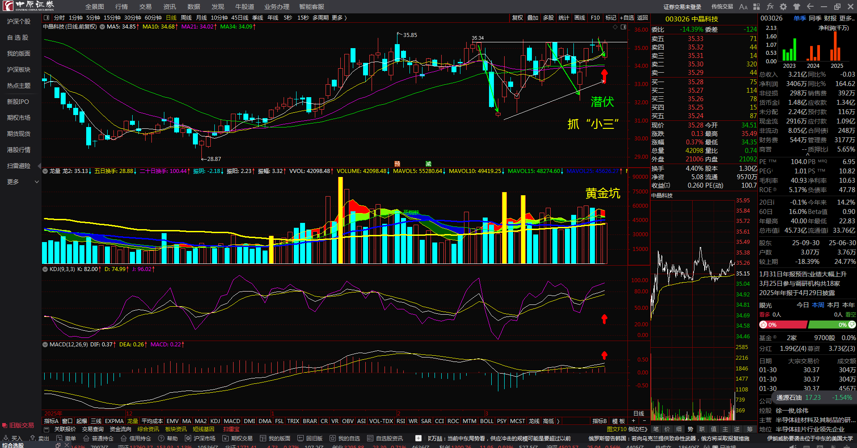857x448 pixels.
Task: Expand the 更多 item in left sidebar
Action: [x=23, y=182]
